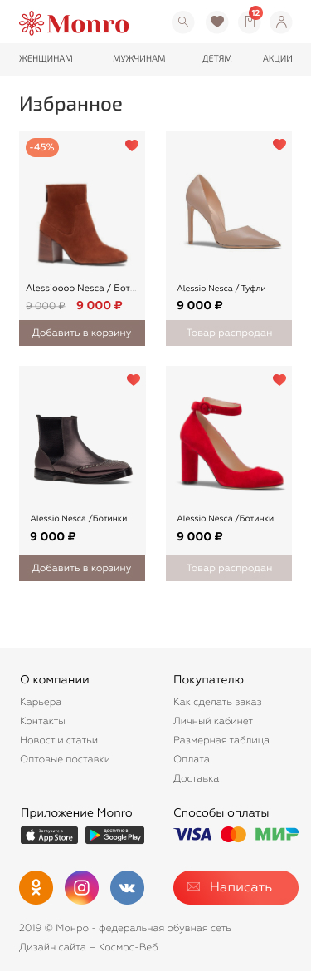Open the Instagram social icon
The image size is (311, 972).
81,887
